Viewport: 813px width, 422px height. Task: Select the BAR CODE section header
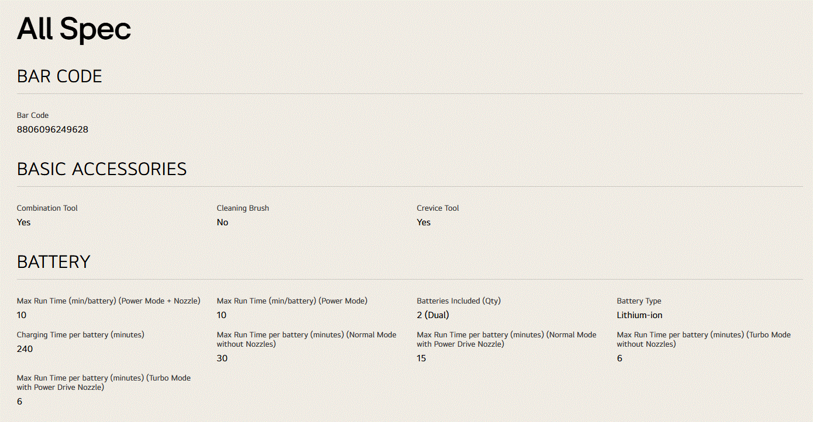[60, 76]
